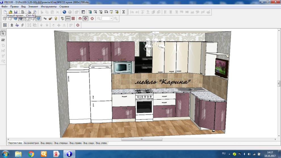Open the zoom level dropdown

click(111, 18)
